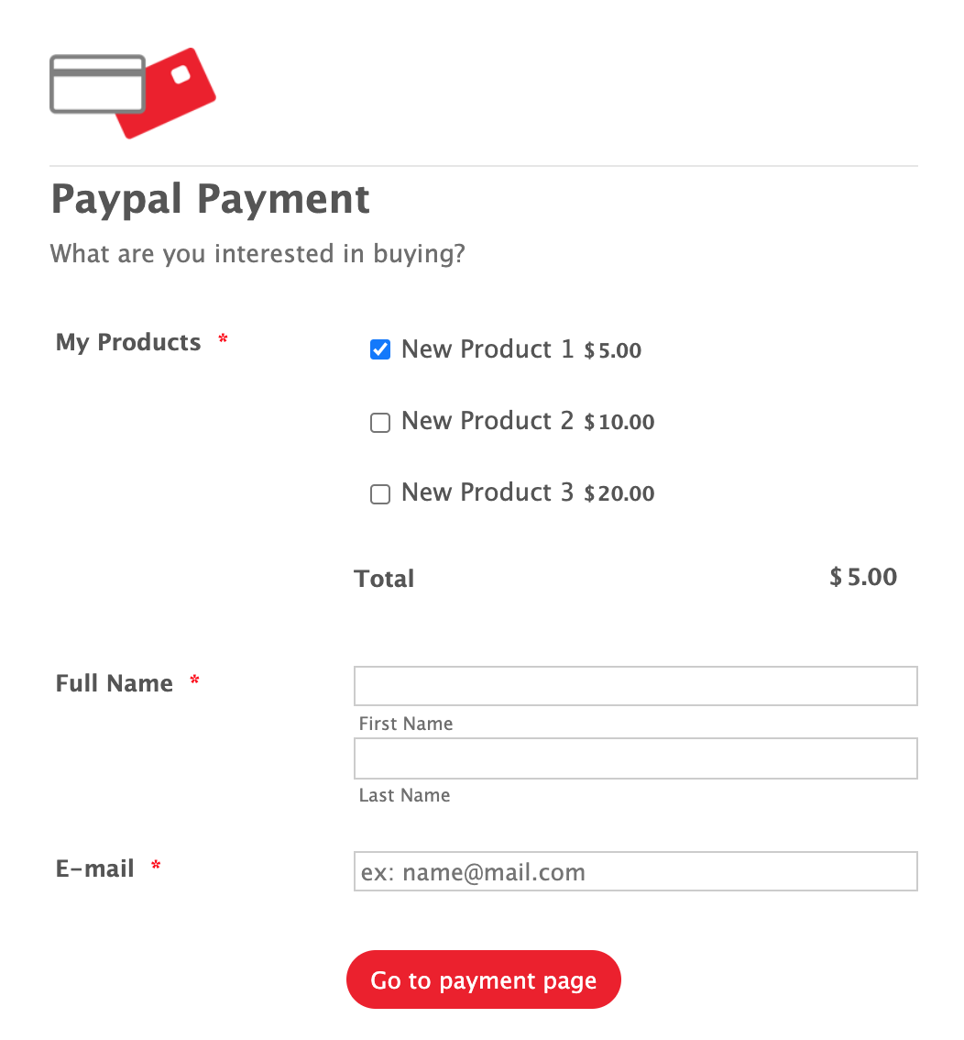
Task: Click the Paypal Payment heading
Action: click(211, 199)
